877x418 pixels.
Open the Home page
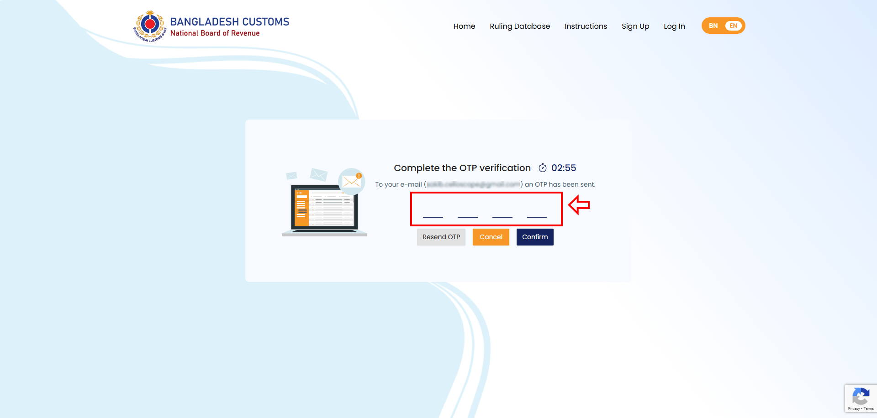[x=464, y=26]
